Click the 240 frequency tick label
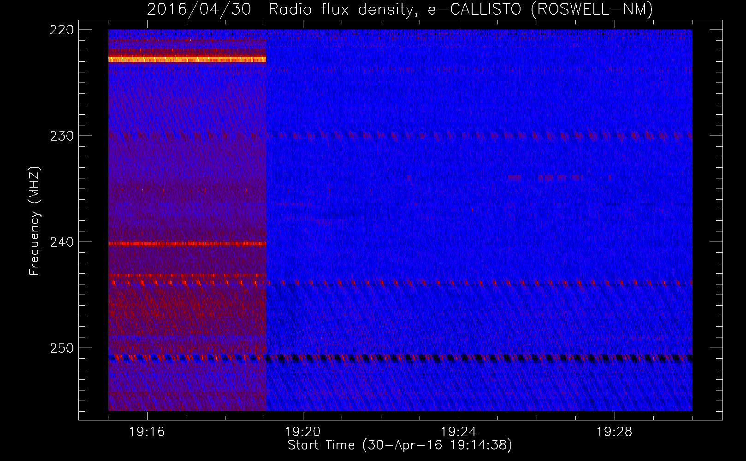 click(62, 242)
